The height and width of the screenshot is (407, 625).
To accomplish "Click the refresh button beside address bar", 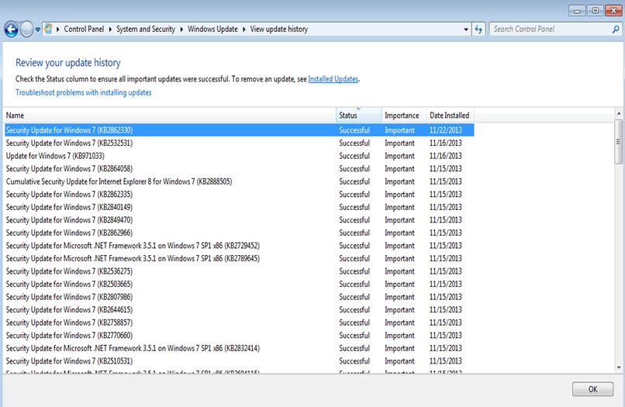I will (x=479, y=29).
